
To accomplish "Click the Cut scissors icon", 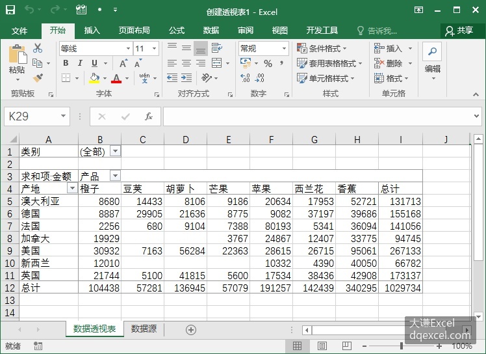I will click(x=38, y=48).
